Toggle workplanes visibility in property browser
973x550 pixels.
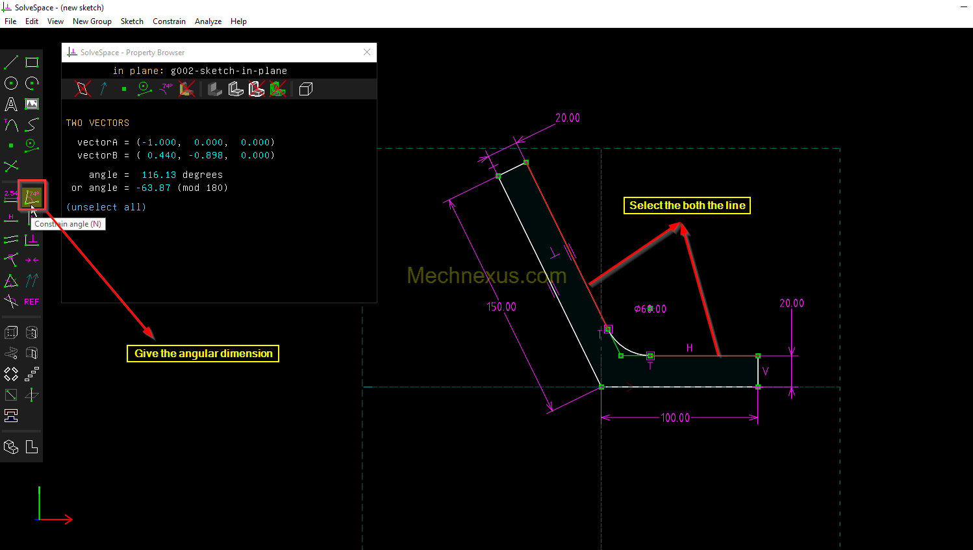82,89
